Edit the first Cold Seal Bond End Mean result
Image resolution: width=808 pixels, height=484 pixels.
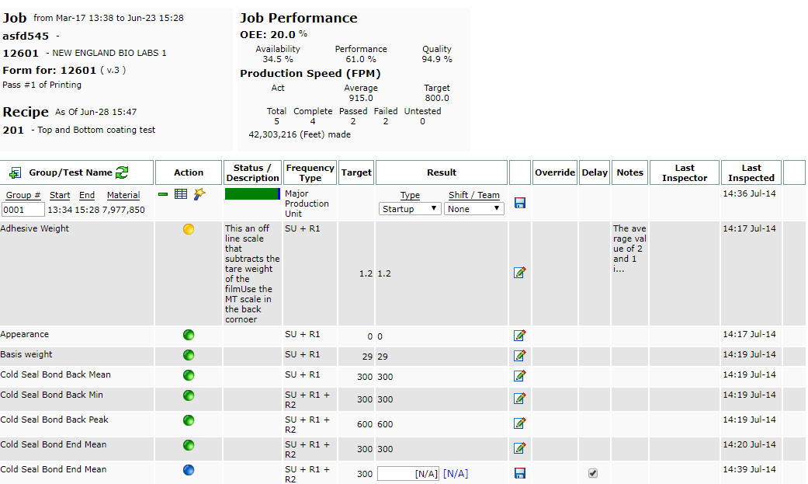click(x=519, y=448)
